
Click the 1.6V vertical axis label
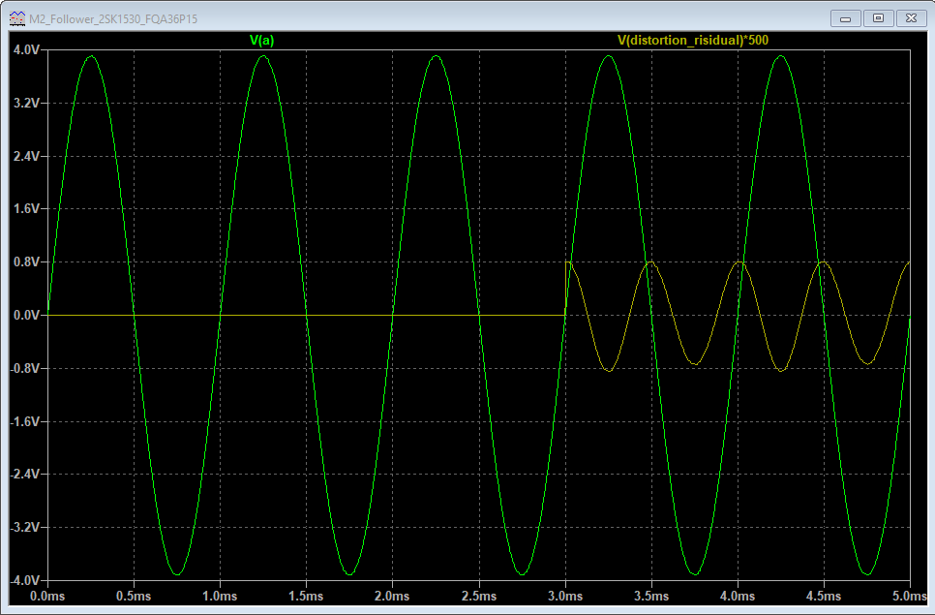(x=26, y=209)
